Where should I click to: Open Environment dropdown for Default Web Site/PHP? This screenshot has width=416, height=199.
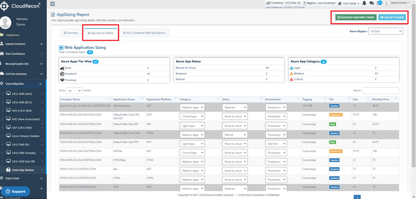click(276, 144)
